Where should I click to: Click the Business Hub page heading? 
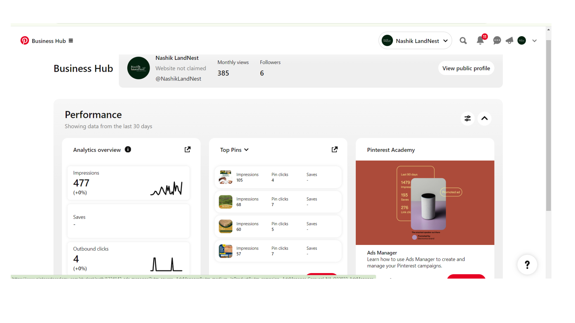pos(83,68)
